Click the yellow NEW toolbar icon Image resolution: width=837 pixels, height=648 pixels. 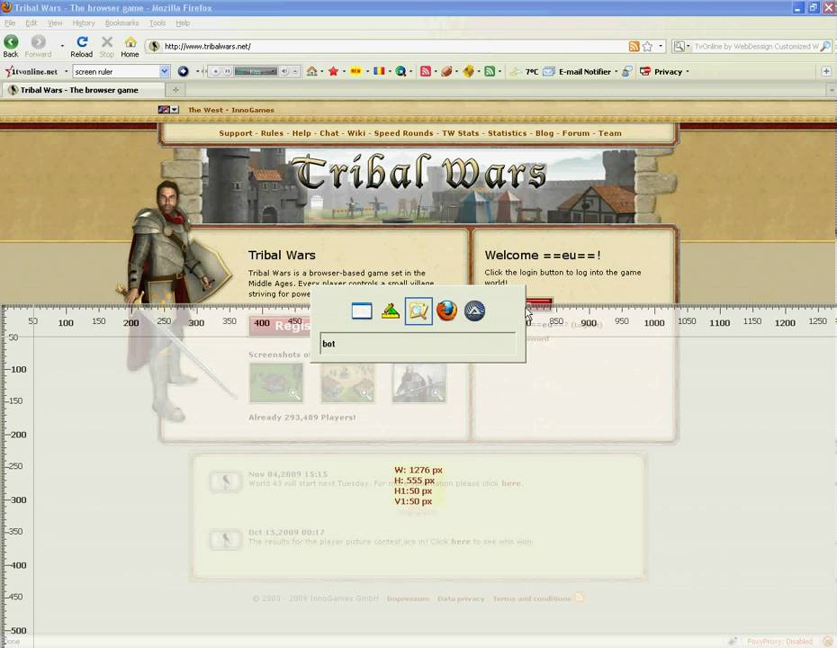coord(355,71)
